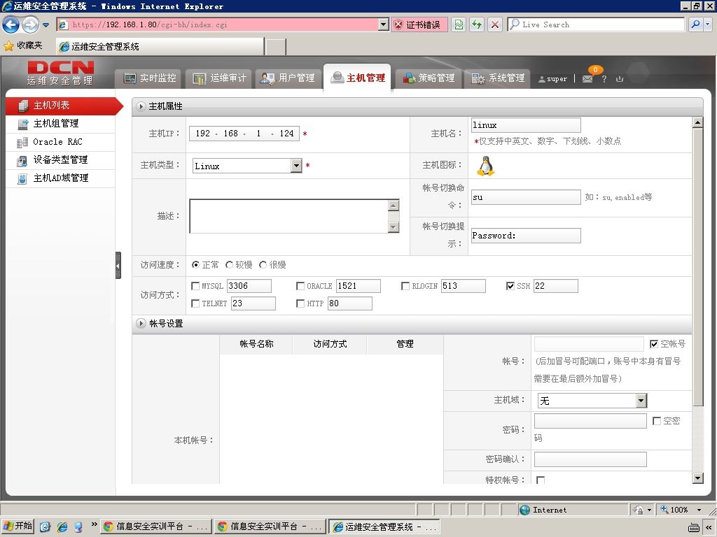Image resolution: width=717 pixels, height=537 pixels.
Task: Select the 正常 access speed radio
Action: click(x=196, y=265)
